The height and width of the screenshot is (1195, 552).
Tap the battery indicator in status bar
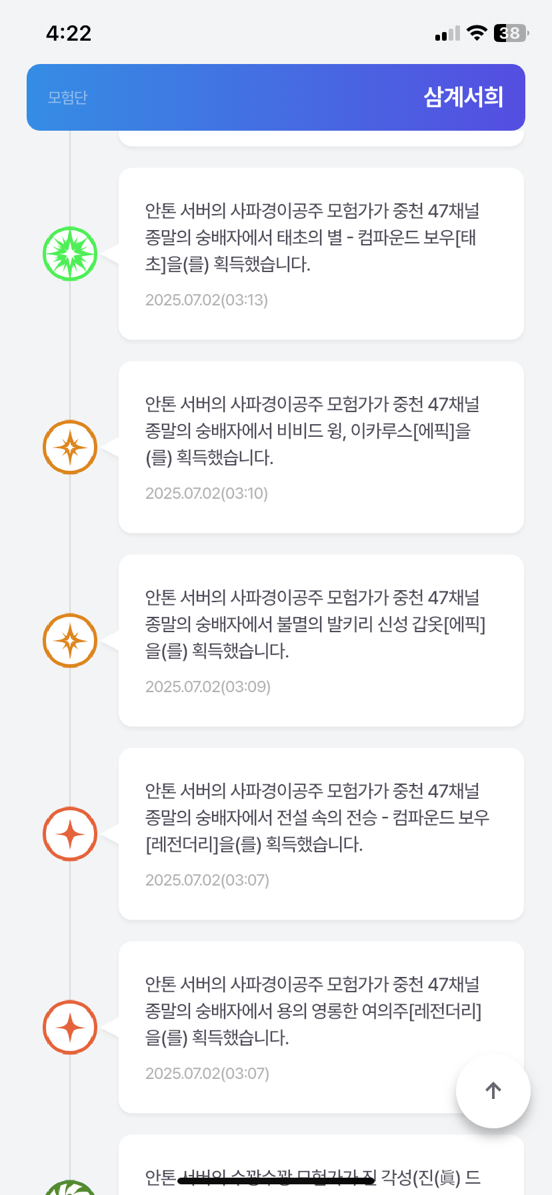coord(511,33)
